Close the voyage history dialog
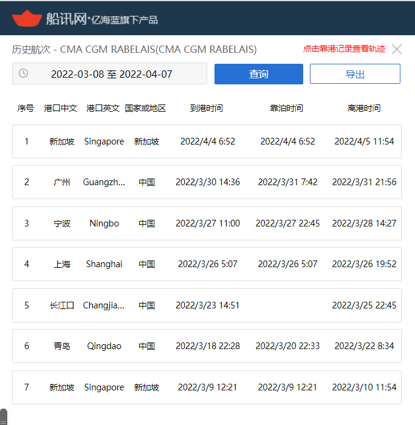The image size is (415, 425). pyautogui.click(x=397, y=49)
